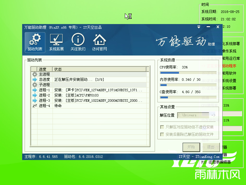Viewport: 246px width, 185px height.
Task: Switch to the 系统拓展 tab
Action: (56, 42)
